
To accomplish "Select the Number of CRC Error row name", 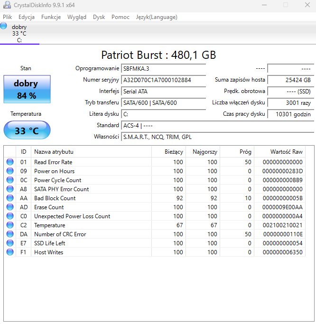I will click(x=60, y=234).
